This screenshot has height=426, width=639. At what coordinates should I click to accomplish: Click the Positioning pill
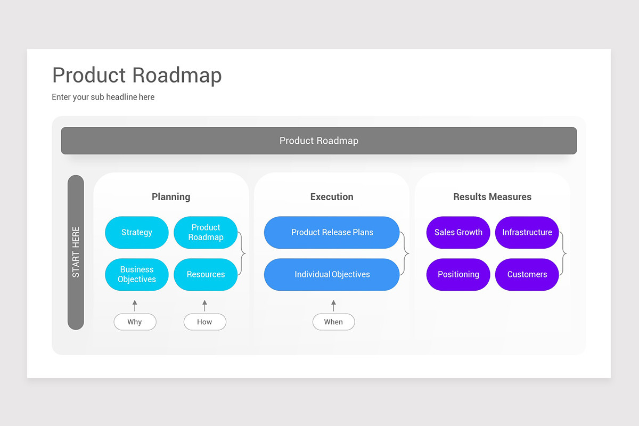point(458,274)
